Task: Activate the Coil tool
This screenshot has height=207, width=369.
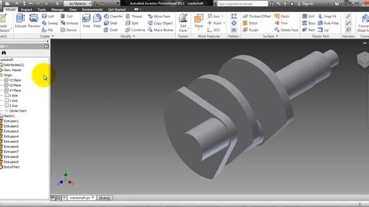Action: 67,16
